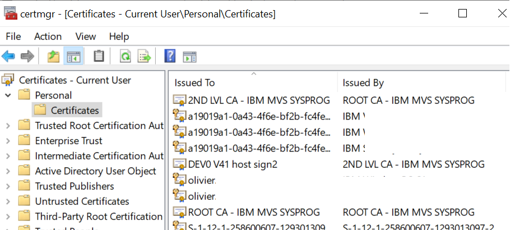This screenshot has width=524, height=230.
Task: Expand the Enterprise Trust node
Action: tap(8, 141)
